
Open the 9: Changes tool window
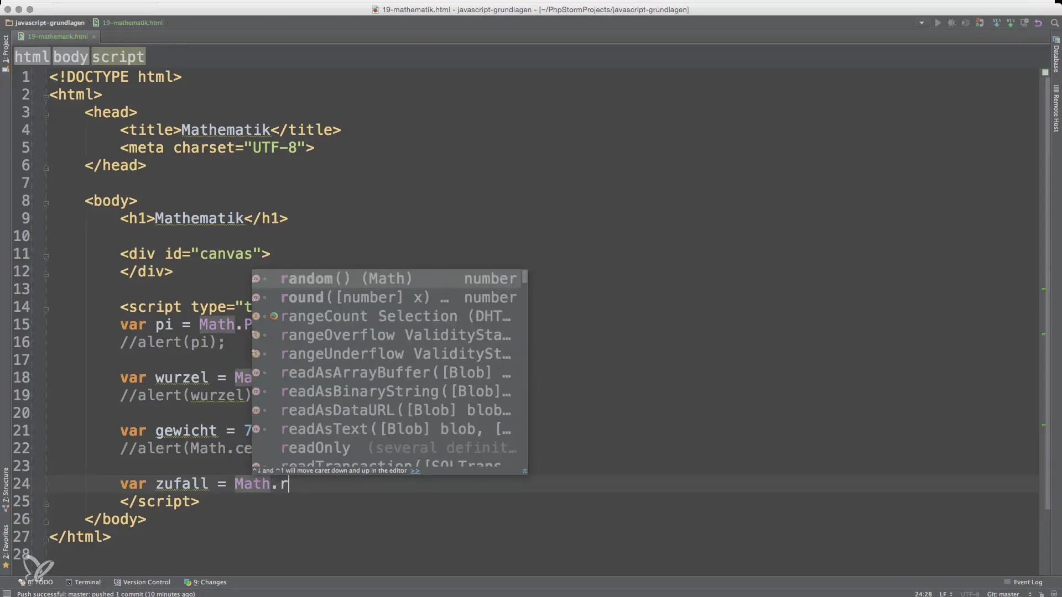pyautogui.click(x=205, y=582)
